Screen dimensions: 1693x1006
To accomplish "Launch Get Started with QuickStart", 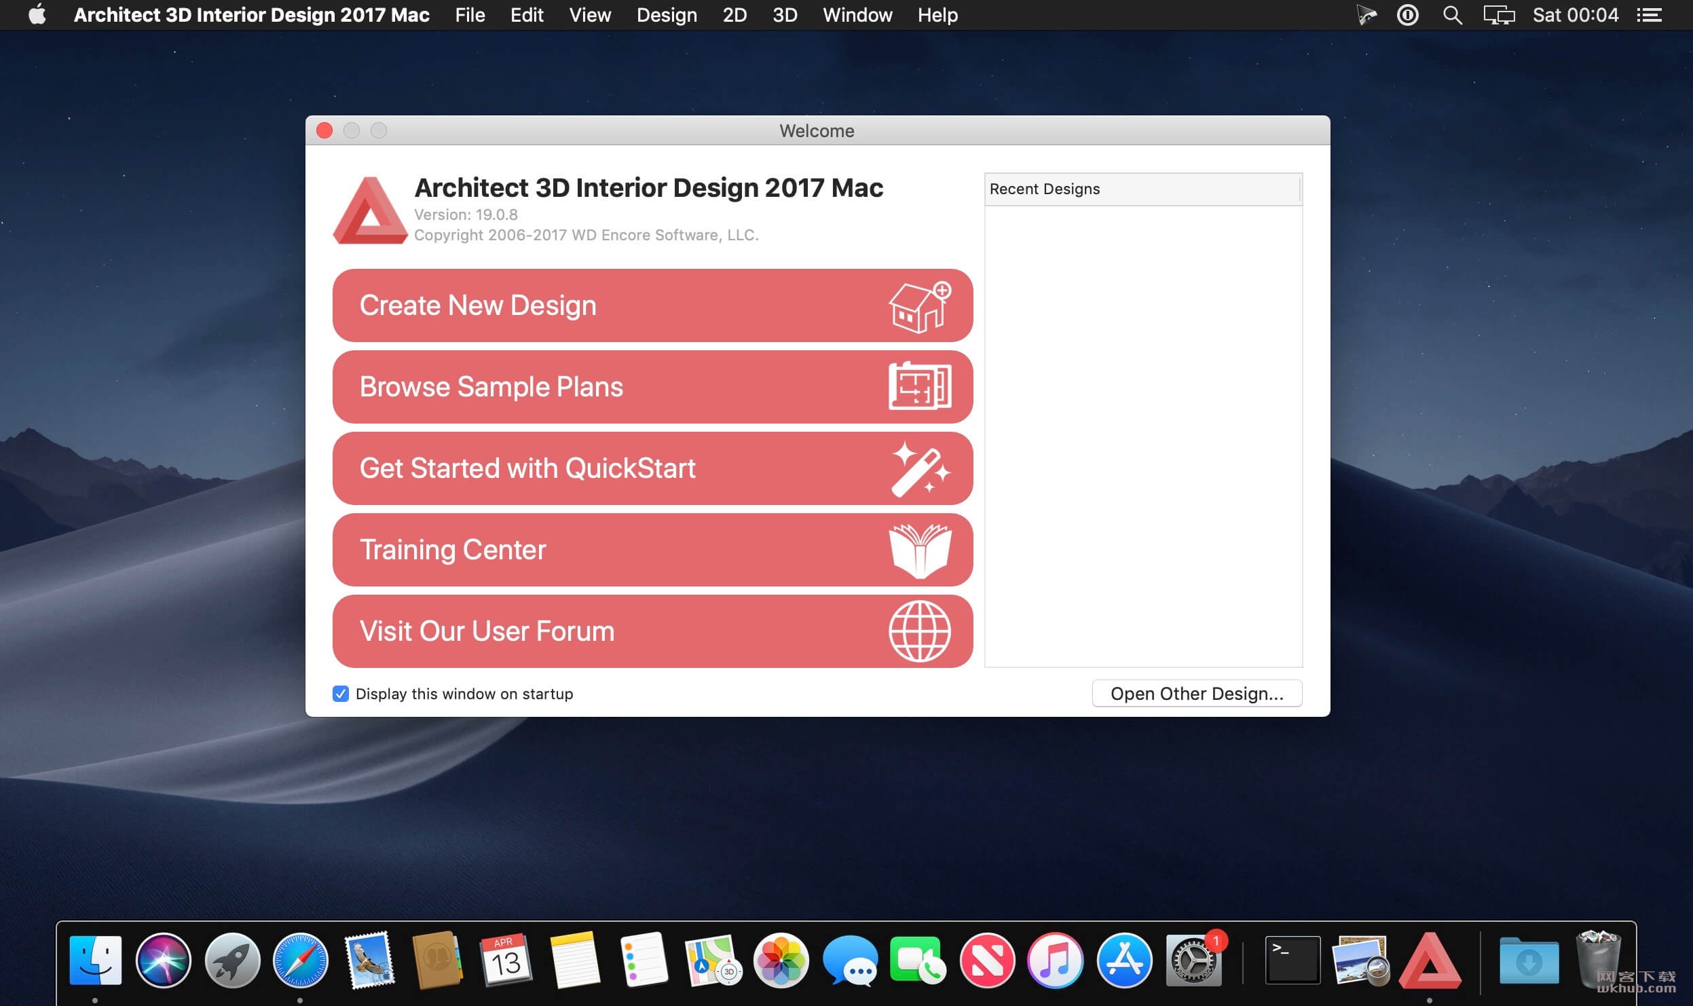I will coord(652,468).
